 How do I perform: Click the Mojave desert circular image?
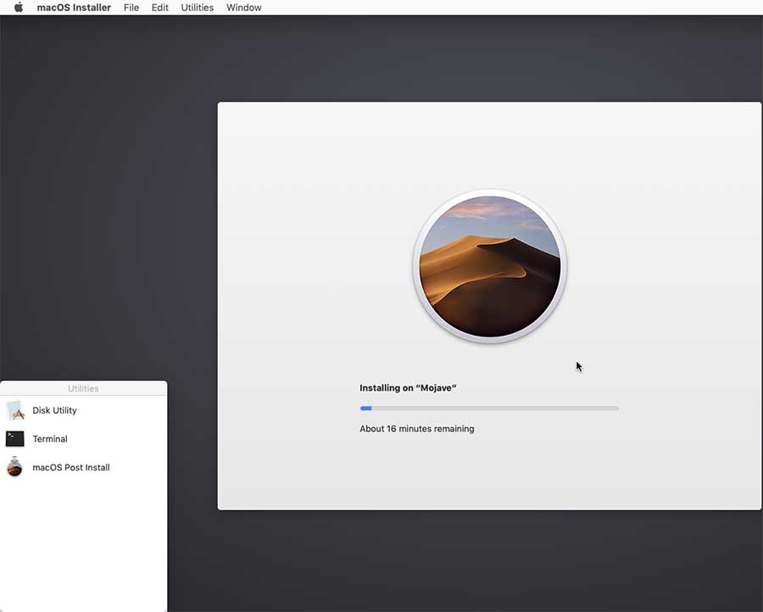(489, 266)
